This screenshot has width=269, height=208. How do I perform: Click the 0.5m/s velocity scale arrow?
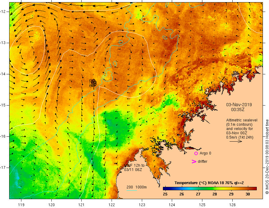click(x=236, y=141)
